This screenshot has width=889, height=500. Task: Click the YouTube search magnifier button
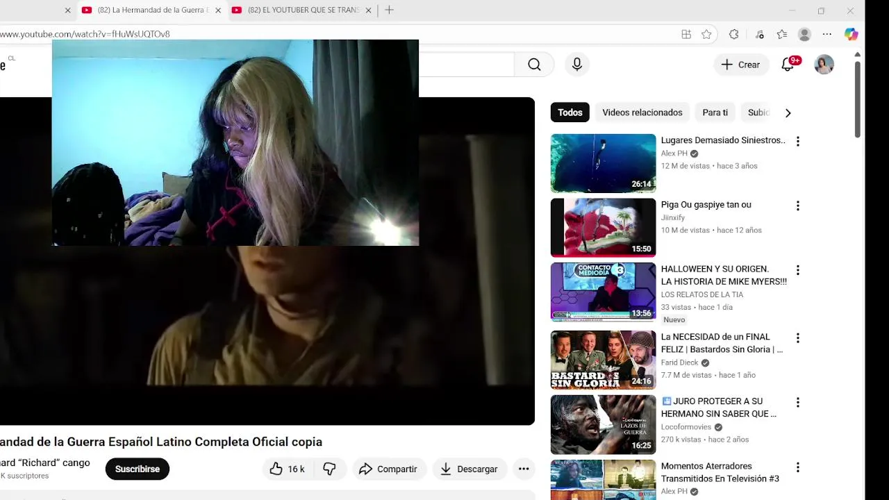534,65
